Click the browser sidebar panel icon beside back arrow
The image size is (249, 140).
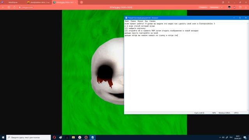pyautogui.click(x=9, y=7)
